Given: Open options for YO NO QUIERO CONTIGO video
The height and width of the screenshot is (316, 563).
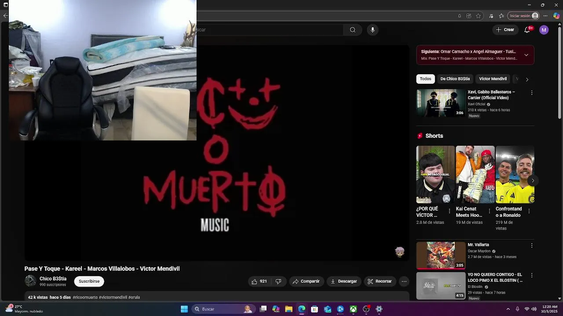Looking at the screenshot, I should pyautogui.click(x=532, y=276).
